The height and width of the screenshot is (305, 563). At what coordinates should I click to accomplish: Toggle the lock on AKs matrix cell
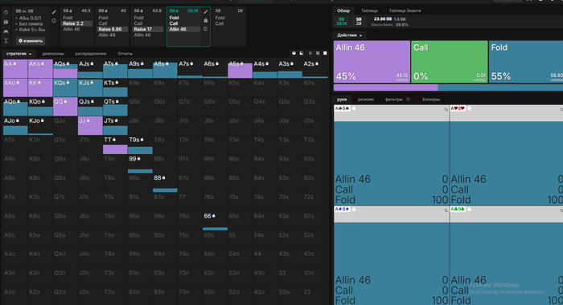coord(43,63)
